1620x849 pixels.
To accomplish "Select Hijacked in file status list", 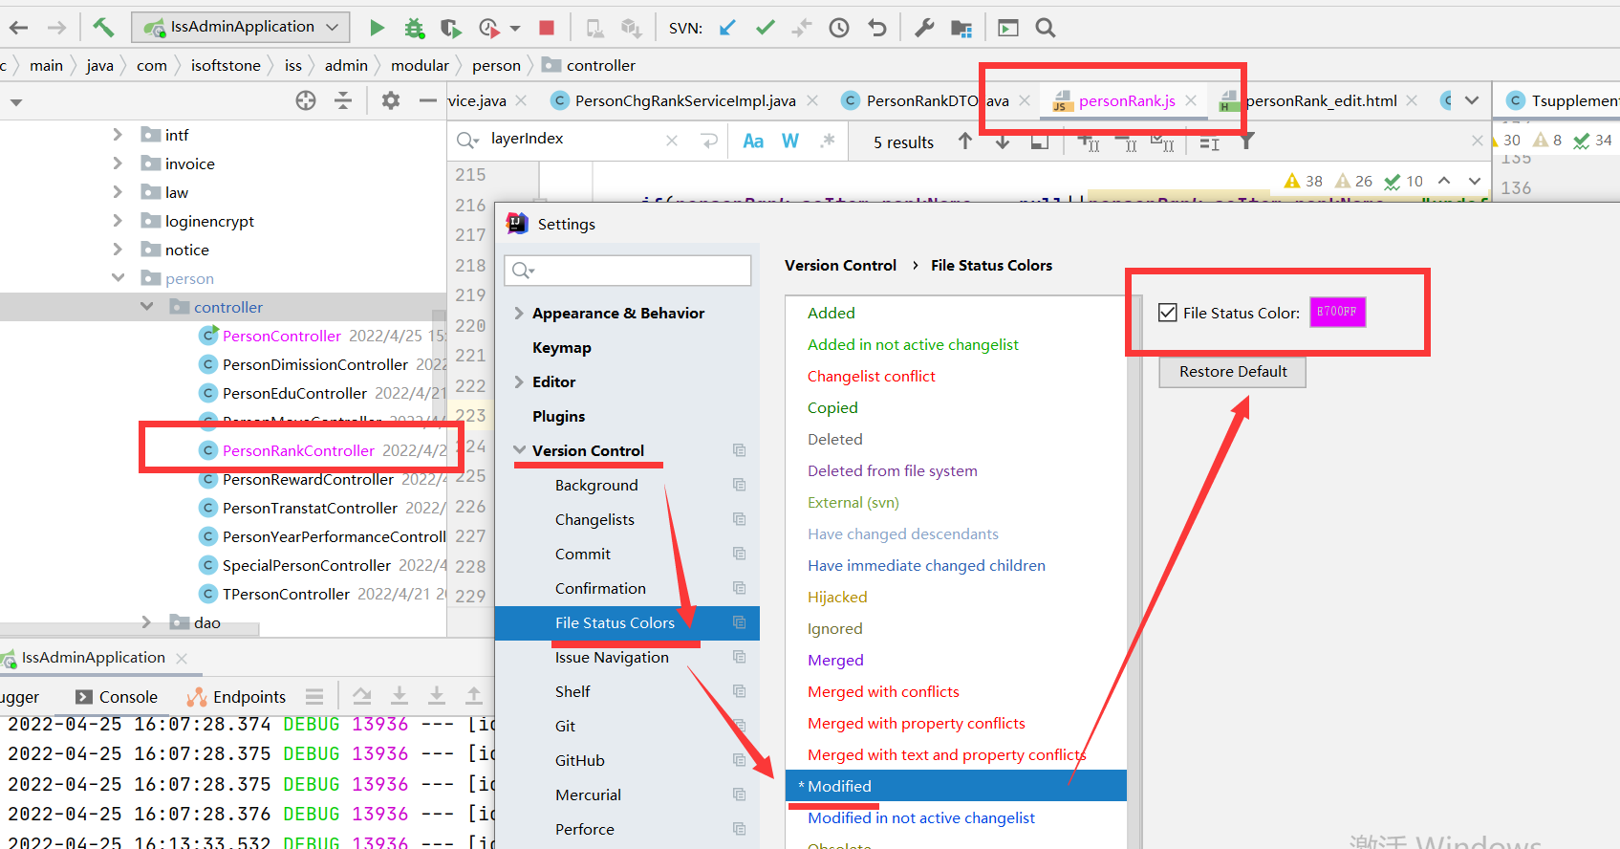I will (837, 598).
